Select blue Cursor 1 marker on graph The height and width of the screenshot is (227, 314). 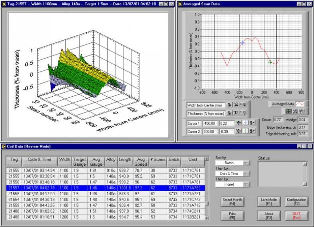(242, 43)
